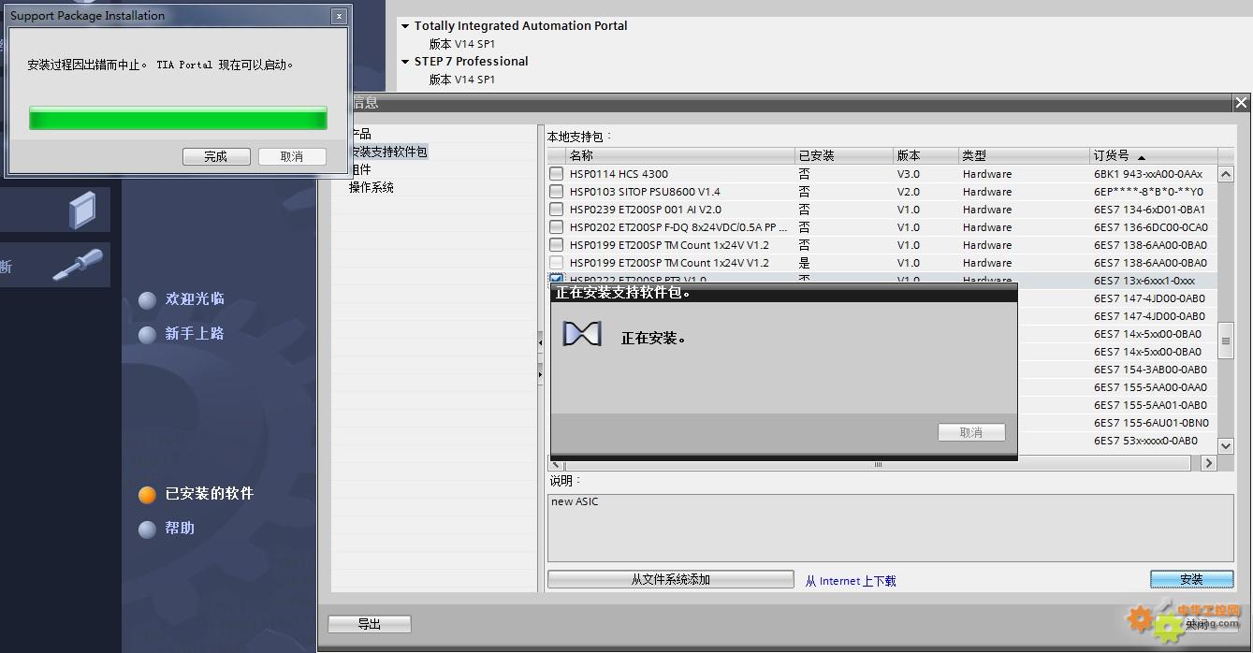Collapse Totally Integrated Automation Portal node
The height and width of the screenshot is (653, 1253).
pyautogui.click(x=405, y=26)
